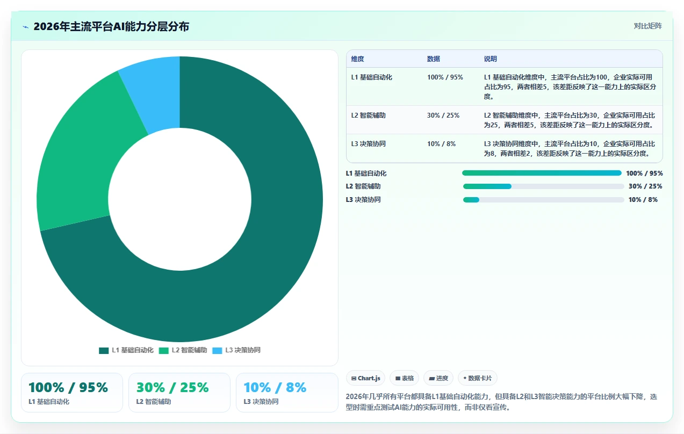Screen dimensions: 684x434
Task: Select the 数据卡片 tag chip
Action: click(x=478, y=378)
